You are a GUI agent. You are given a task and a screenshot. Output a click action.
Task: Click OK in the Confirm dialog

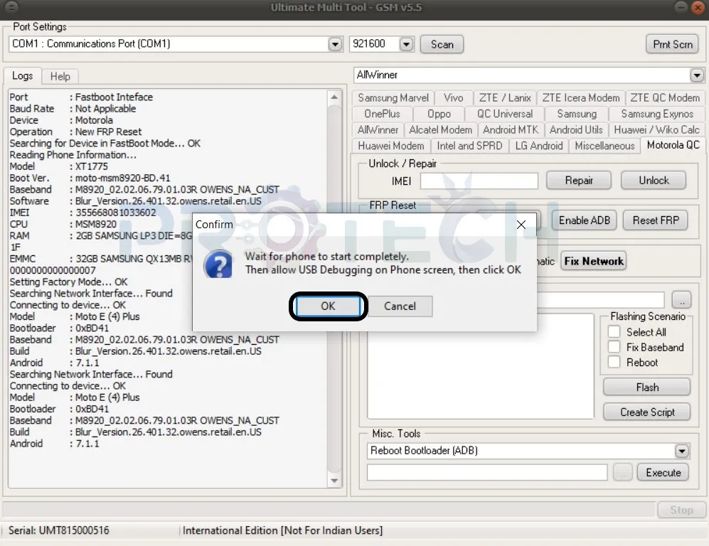[x=328, y=306]
